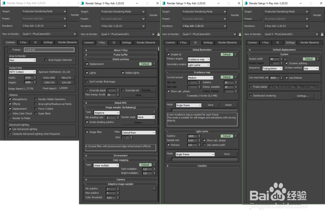Click browse '...' button under Light cache Mode
Viewport: 325px width, 217px height.
[169, 159]
